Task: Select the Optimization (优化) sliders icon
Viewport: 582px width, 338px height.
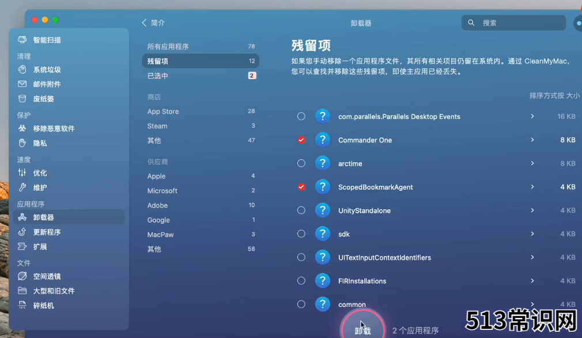Action: point(22,172)
